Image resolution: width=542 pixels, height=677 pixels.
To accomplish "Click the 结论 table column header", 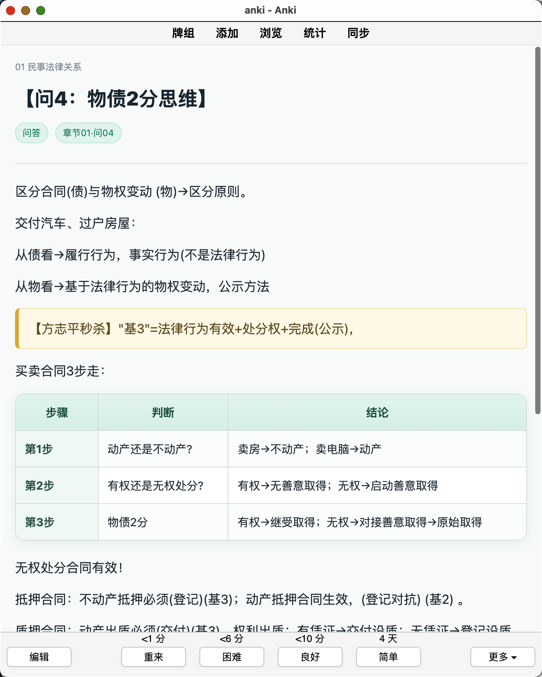I will 377,412.
